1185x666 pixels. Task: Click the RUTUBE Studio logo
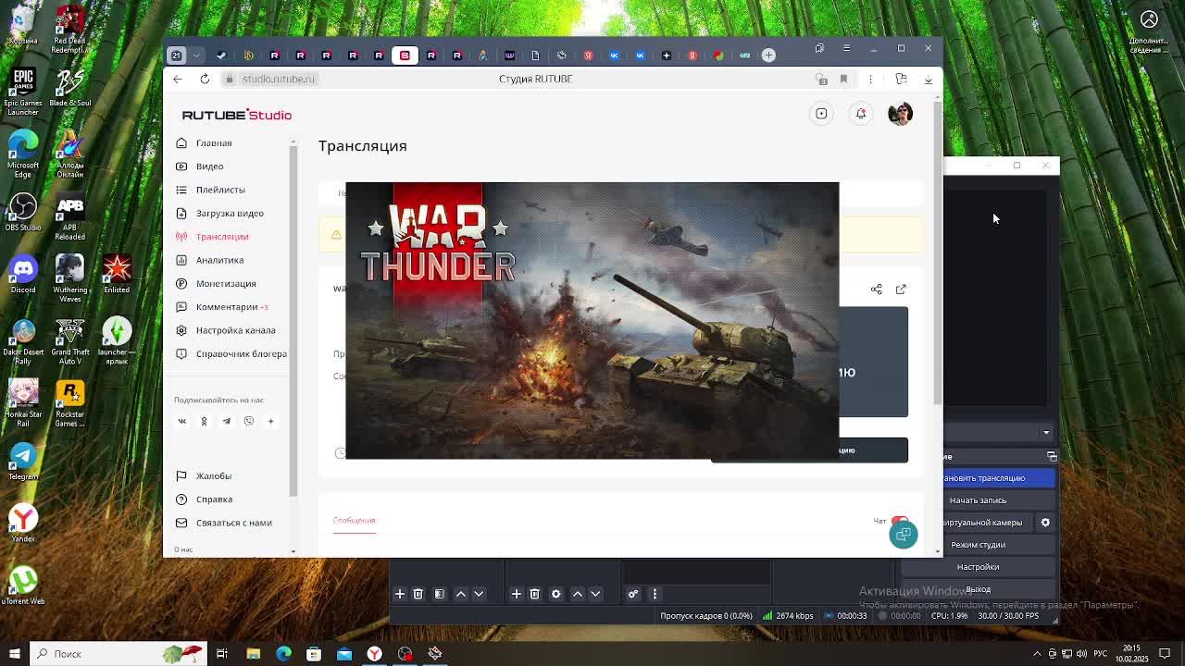pos(237,115)
